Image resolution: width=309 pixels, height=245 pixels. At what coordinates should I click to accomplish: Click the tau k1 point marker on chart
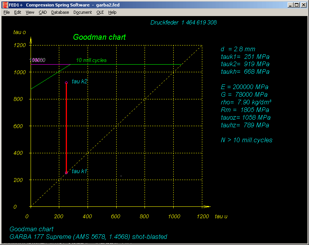66,173
